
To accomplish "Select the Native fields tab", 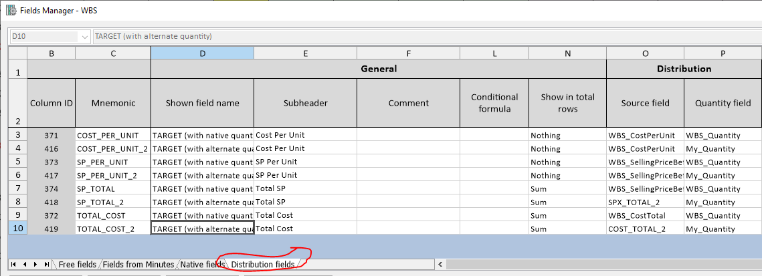I will [x=201, y=265].
